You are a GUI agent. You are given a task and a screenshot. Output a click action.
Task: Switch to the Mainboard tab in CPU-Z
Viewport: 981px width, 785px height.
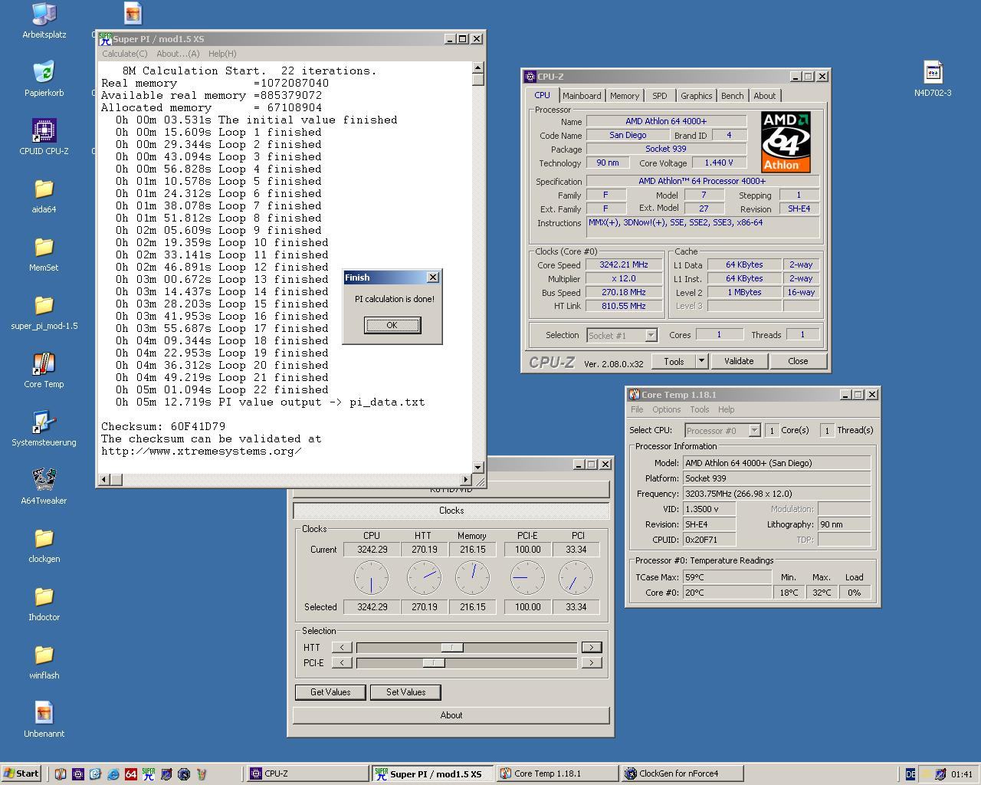pos(582,96)
